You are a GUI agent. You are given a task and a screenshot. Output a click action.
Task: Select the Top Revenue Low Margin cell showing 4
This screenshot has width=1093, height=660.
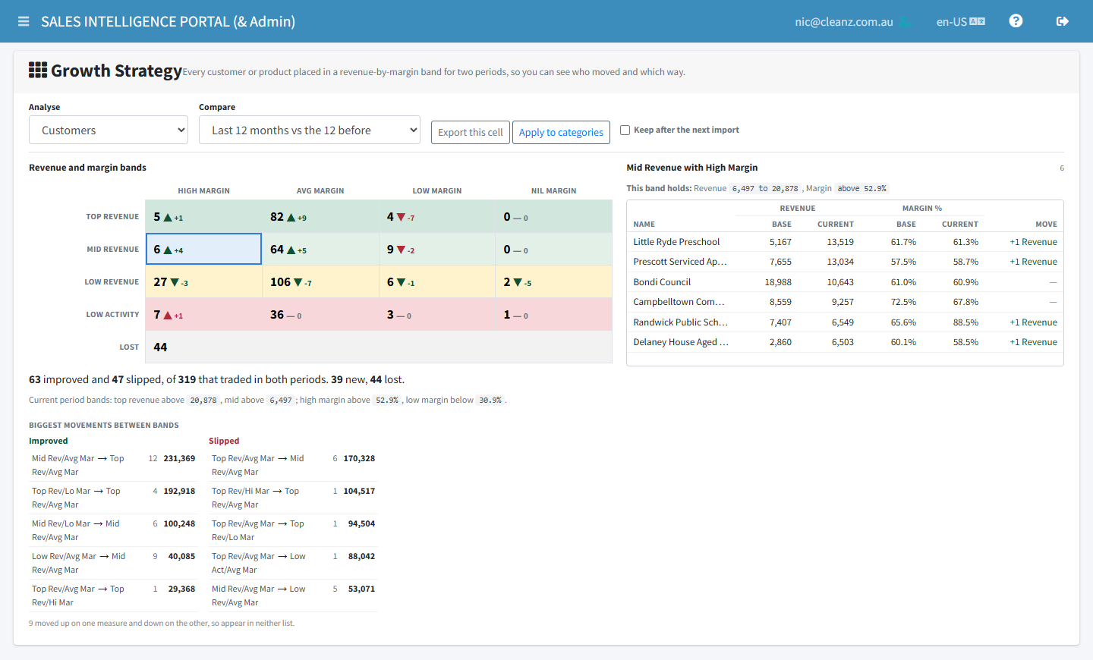(437, 217)
